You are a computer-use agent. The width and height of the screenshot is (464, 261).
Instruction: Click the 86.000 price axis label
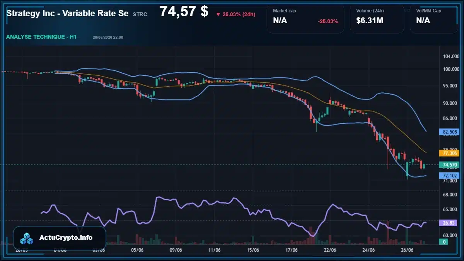click(450, 118)
